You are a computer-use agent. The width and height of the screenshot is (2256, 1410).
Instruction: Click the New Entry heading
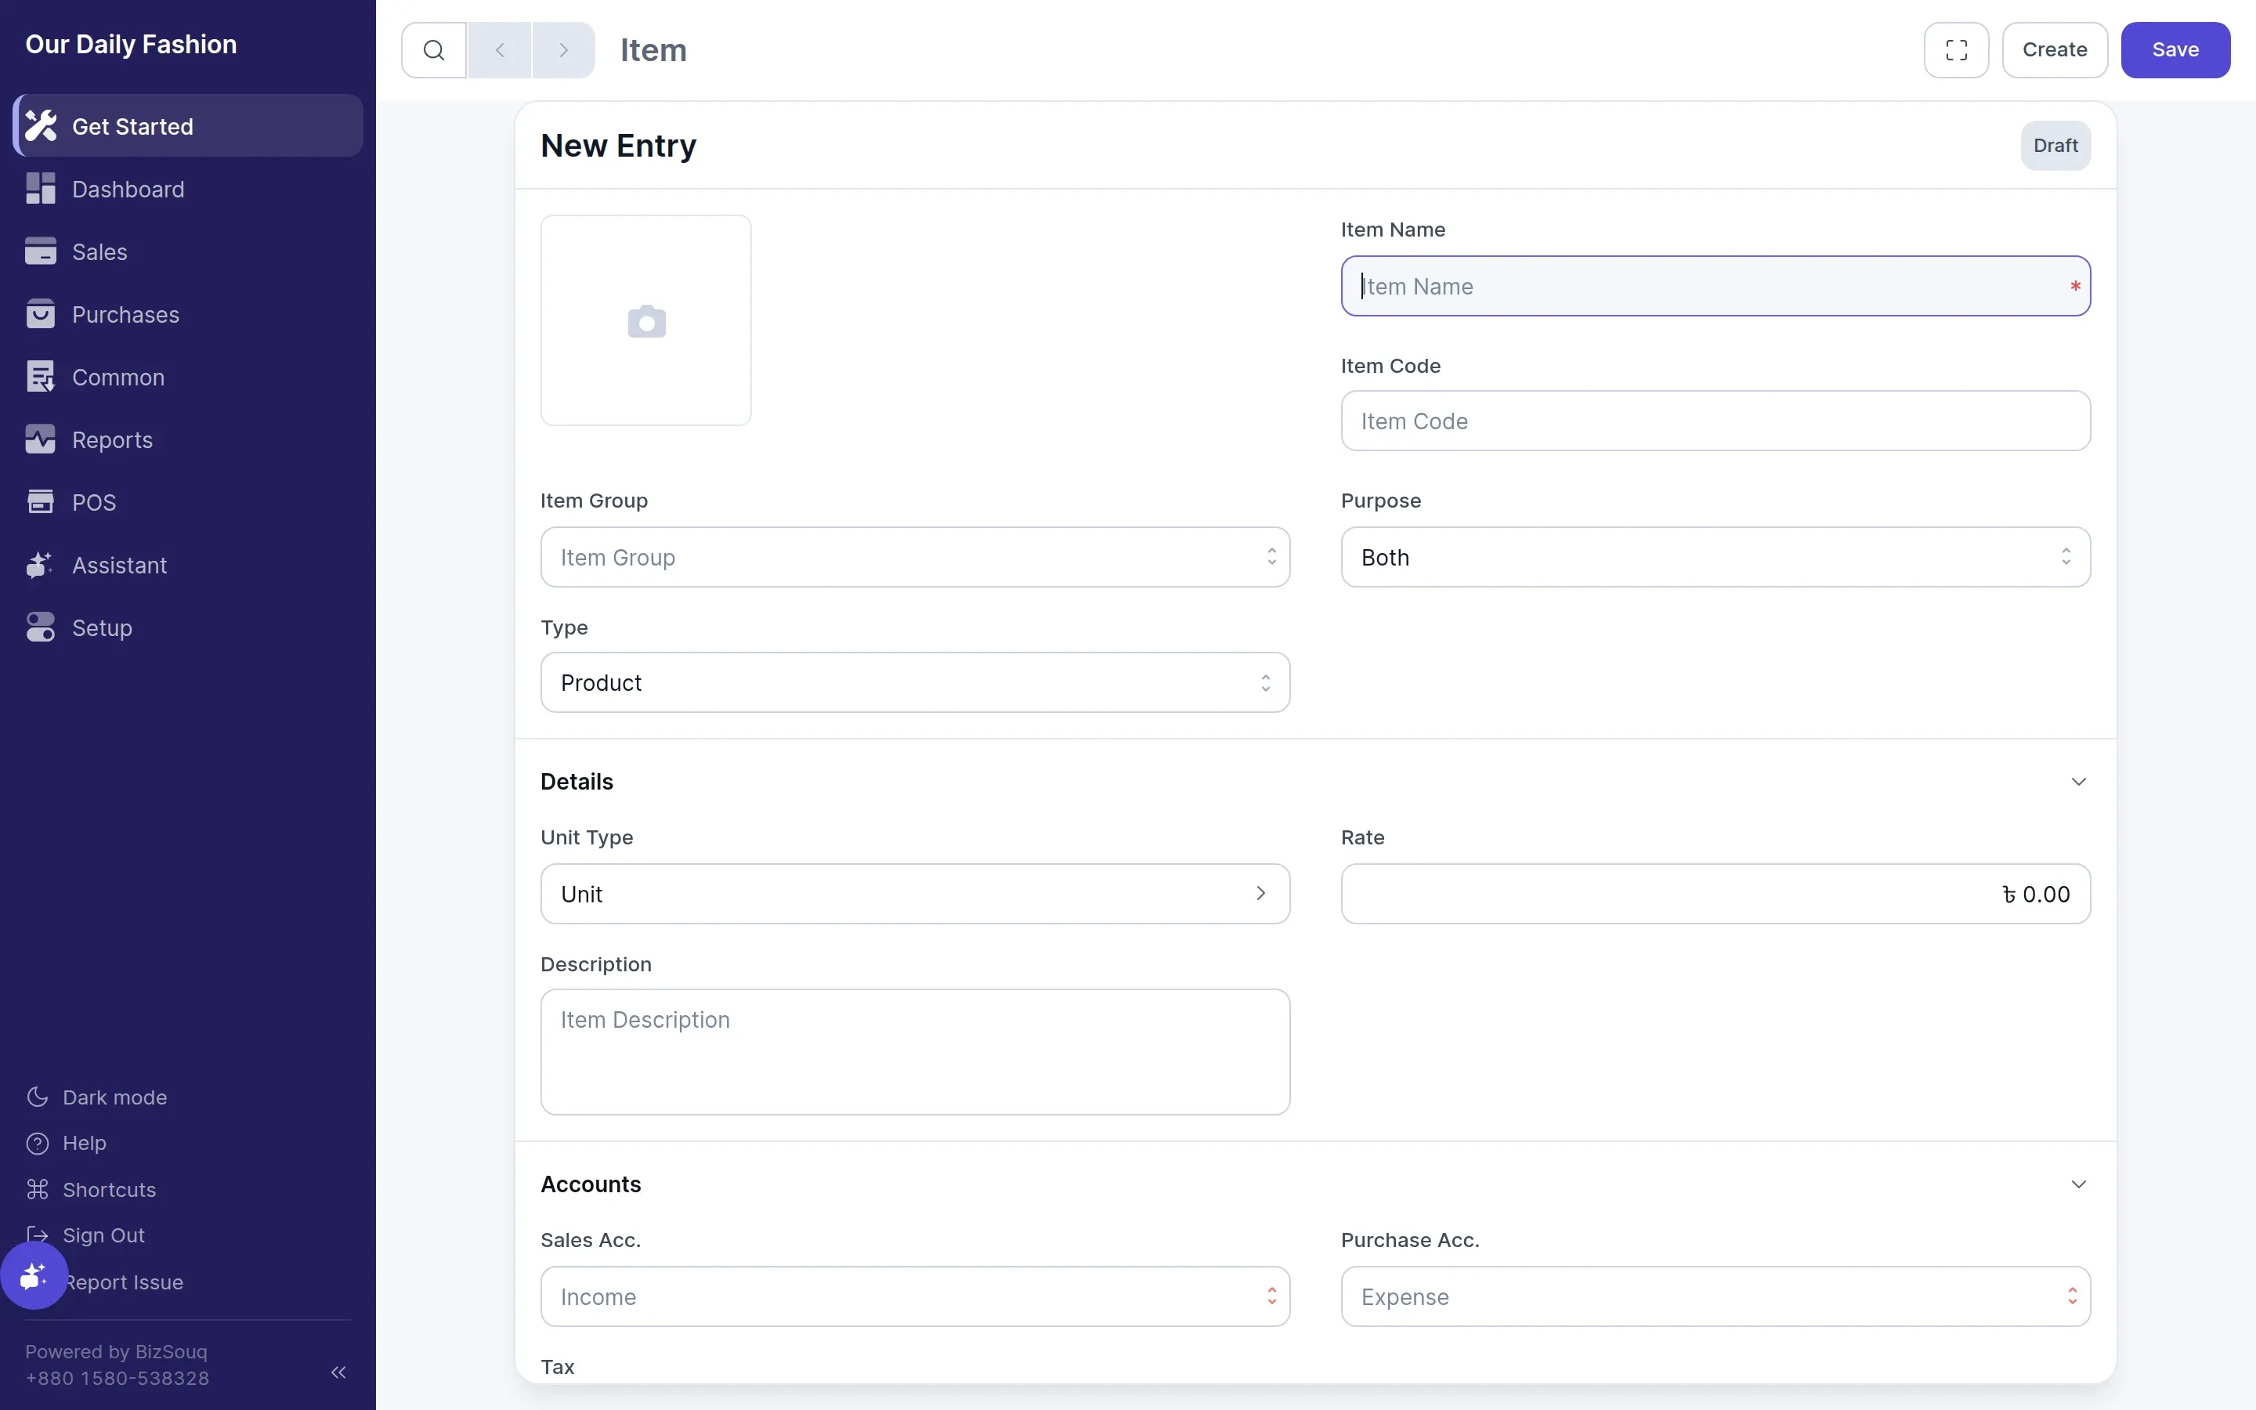618,146
